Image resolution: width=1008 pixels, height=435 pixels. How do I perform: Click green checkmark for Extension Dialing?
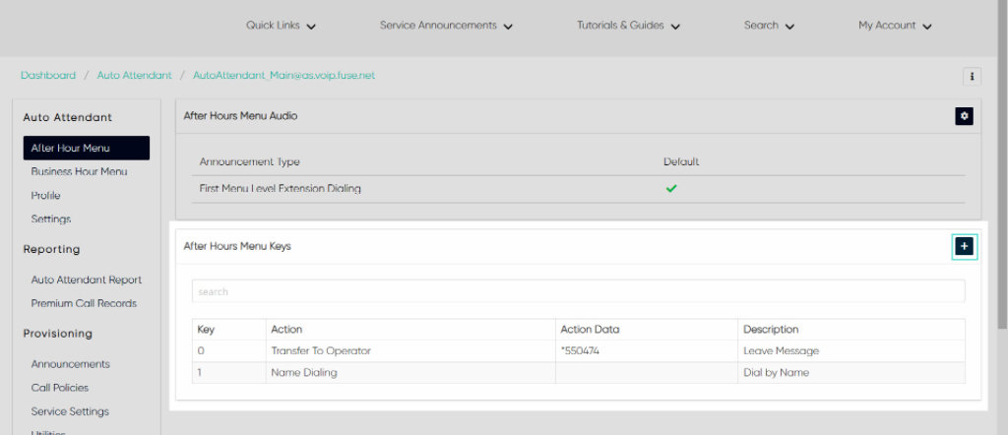[671, 189]
